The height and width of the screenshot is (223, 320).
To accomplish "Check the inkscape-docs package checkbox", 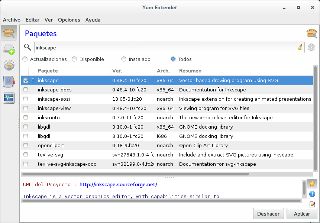I will click(26, 90).
